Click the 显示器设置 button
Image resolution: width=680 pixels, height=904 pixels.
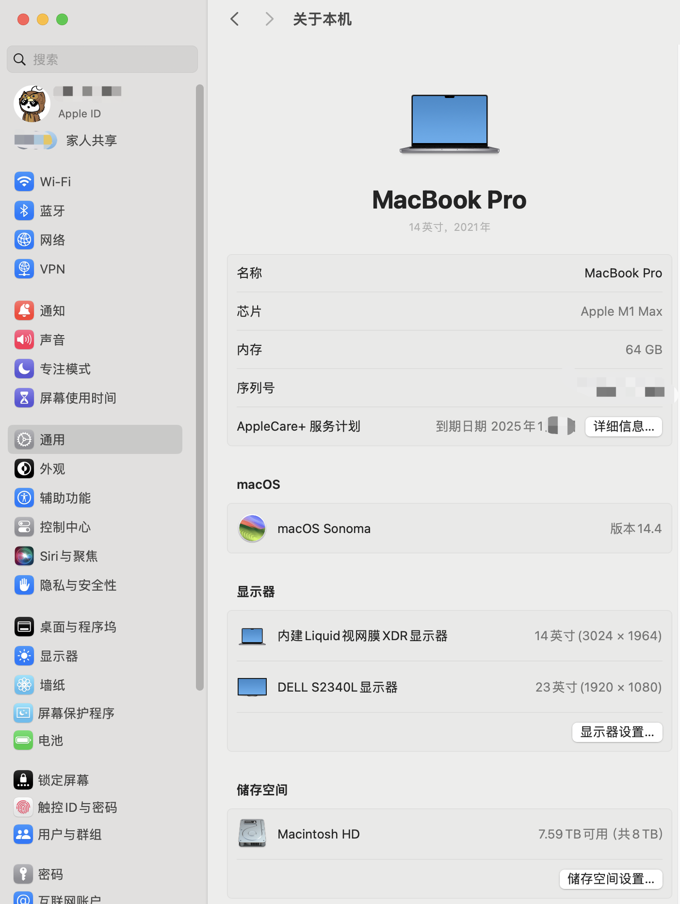coord(617,732)
